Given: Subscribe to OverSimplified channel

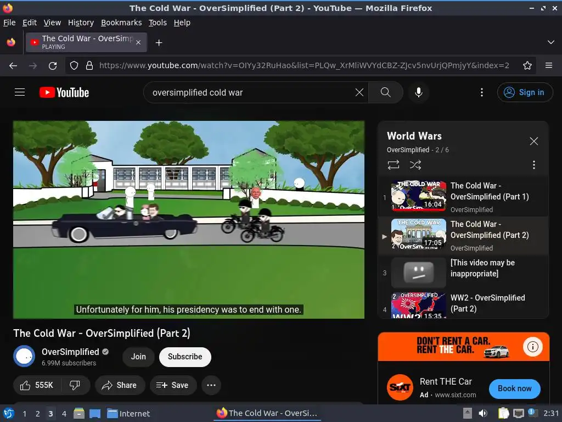Looking at the screenshot, I should click(x=185, y=357).
